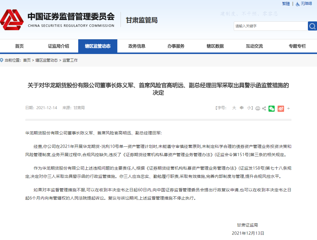Viewport: 317px width, 240px height.
Task: Open the 首页 navigation tab
Action: coord(19,46)
